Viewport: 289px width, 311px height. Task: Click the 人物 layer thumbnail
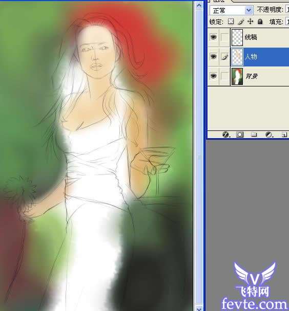[x=237, y=57]
